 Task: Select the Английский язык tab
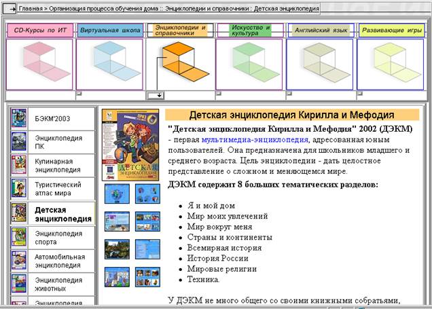tap(321, 31)
